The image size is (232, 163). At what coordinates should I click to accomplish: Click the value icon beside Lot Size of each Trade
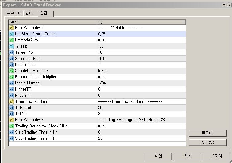(11, 34)
